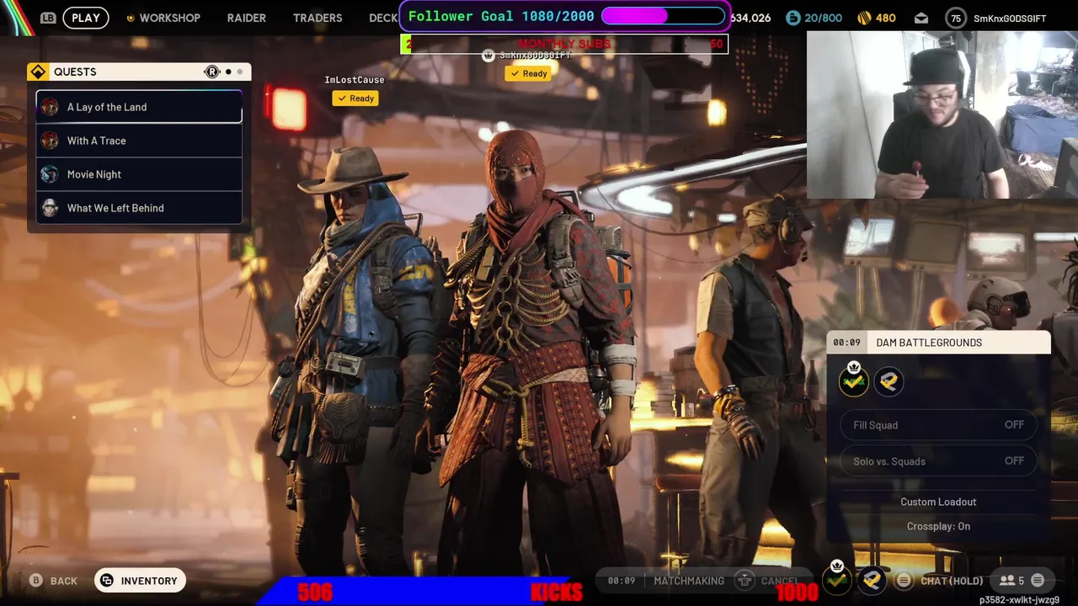
Task: Click the 480 token balance
Action: point(886,18)
